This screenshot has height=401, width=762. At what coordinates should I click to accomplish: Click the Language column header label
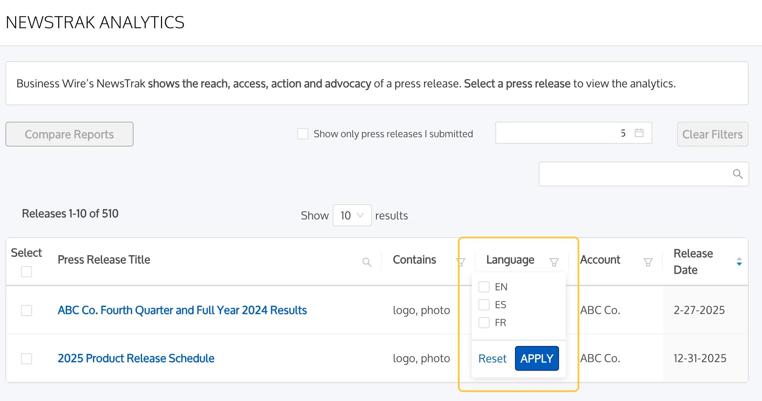(510, 260)
